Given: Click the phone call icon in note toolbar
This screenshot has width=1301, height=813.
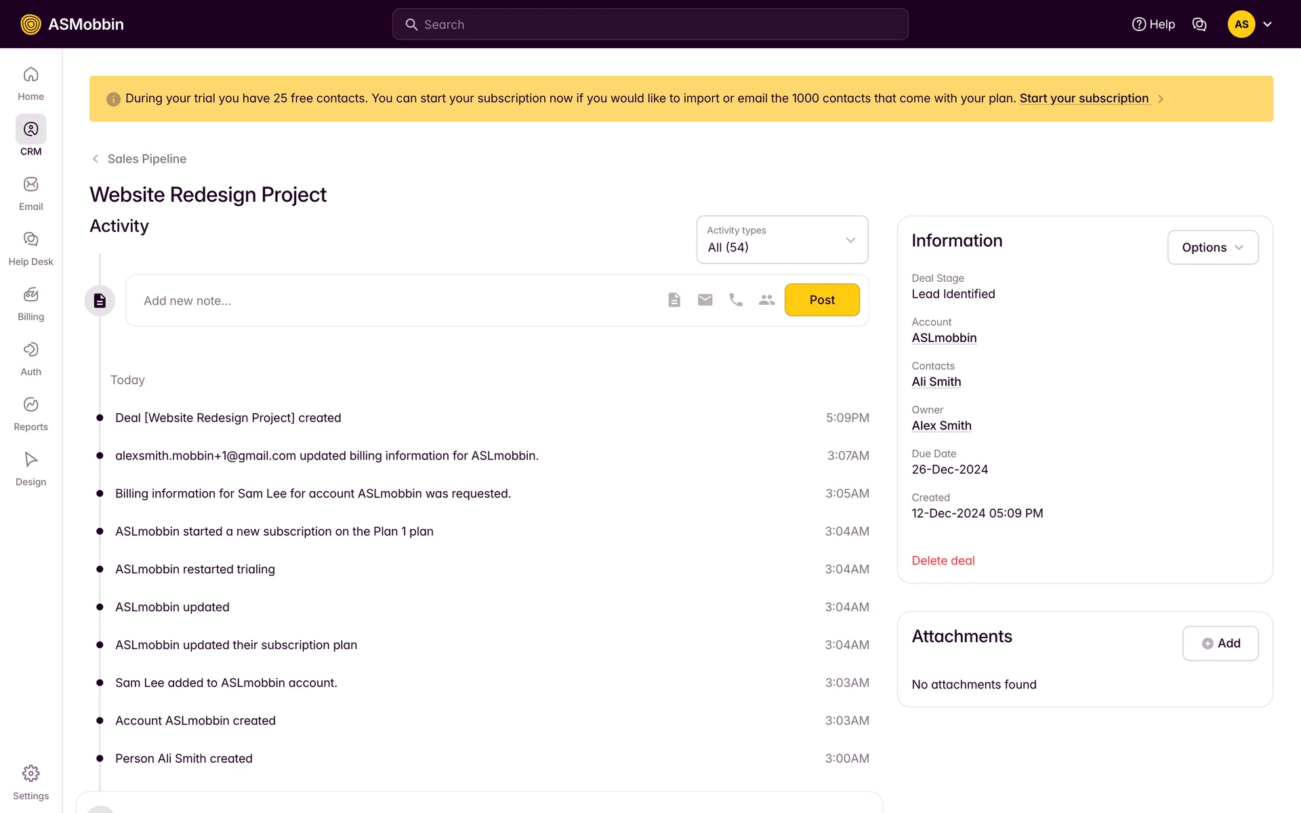Looking at the screenshot, I should (736, 300).
